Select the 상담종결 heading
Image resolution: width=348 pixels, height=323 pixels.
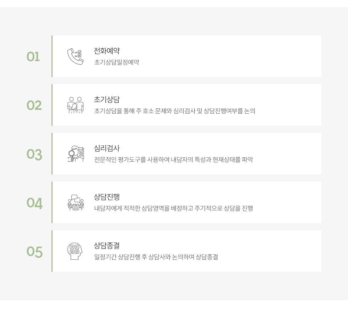pos(107,246)
